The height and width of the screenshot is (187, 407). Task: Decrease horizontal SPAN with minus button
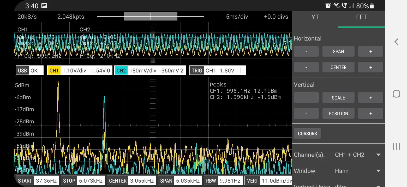[306, 51]
